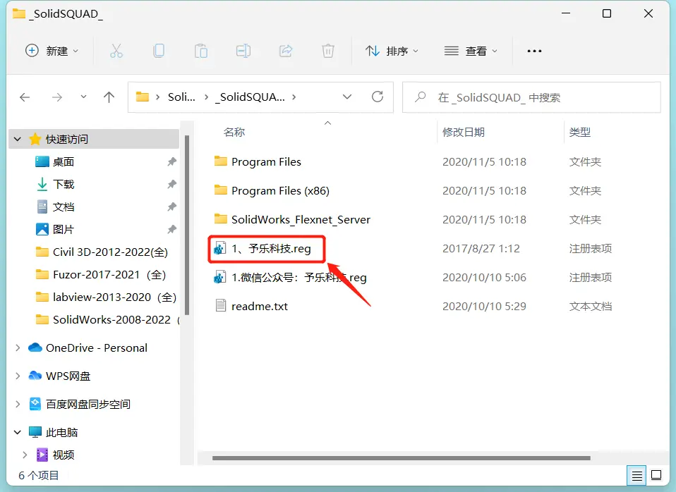Unpin 桌面 using its pin icon

coord(171,161)
